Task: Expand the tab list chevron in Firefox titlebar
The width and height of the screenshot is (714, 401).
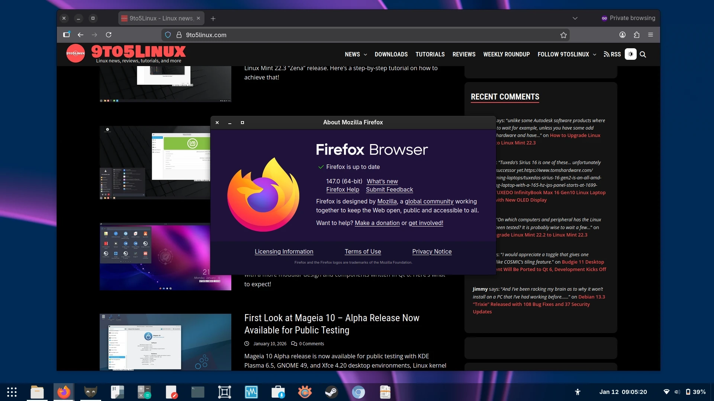Action: 575,18
